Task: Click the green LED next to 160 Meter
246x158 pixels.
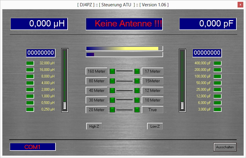Action: click(112, 71)
